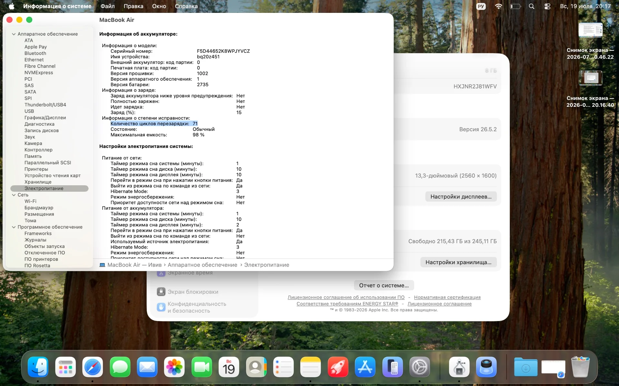Open the Apple menu
The height and width of the screenshot is (386, 619).
(12, 6)
